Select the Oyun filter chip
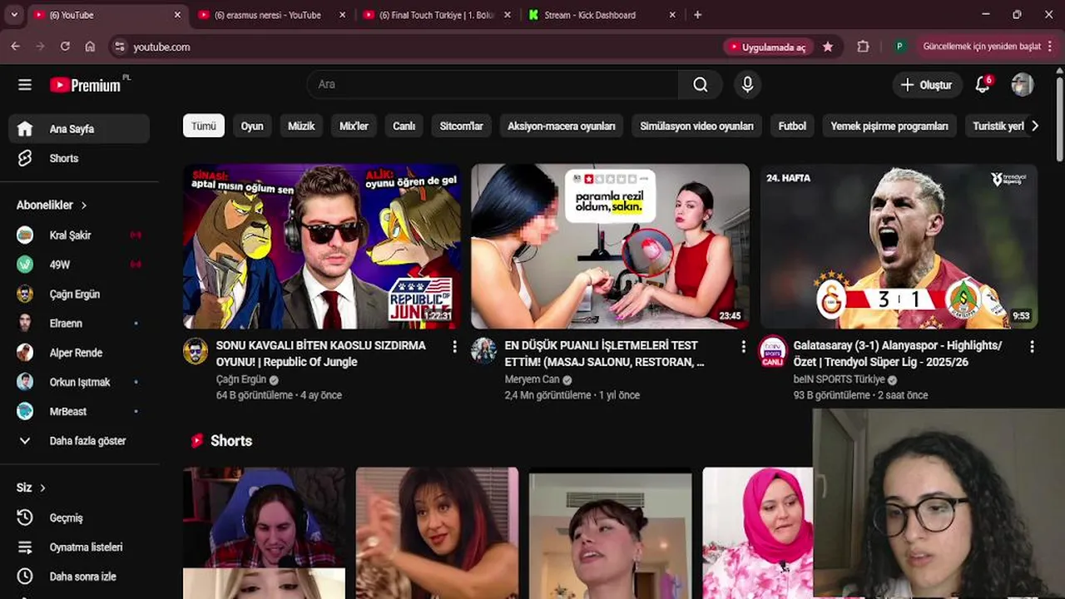This screenshot has height=599, width=1065. point(252,126)
